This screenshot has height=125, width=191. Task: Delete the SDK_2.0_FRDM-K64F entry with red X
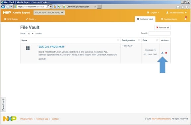coord(166,53)
